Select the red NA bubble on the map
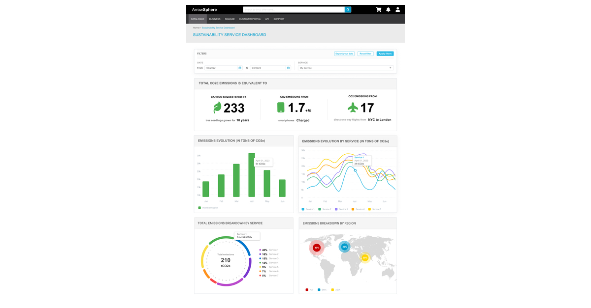 click(x=317, y=248)
